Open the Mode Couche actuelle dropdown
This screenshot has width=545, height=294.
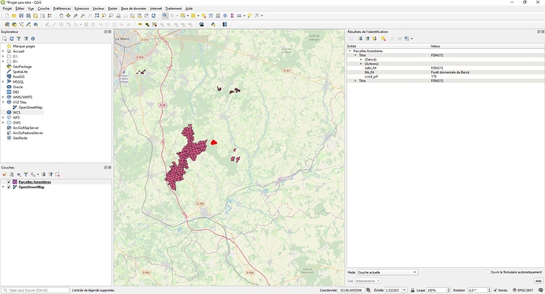[387, 273]
